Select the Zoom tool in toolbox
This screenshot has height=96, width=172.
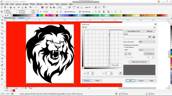2,27
